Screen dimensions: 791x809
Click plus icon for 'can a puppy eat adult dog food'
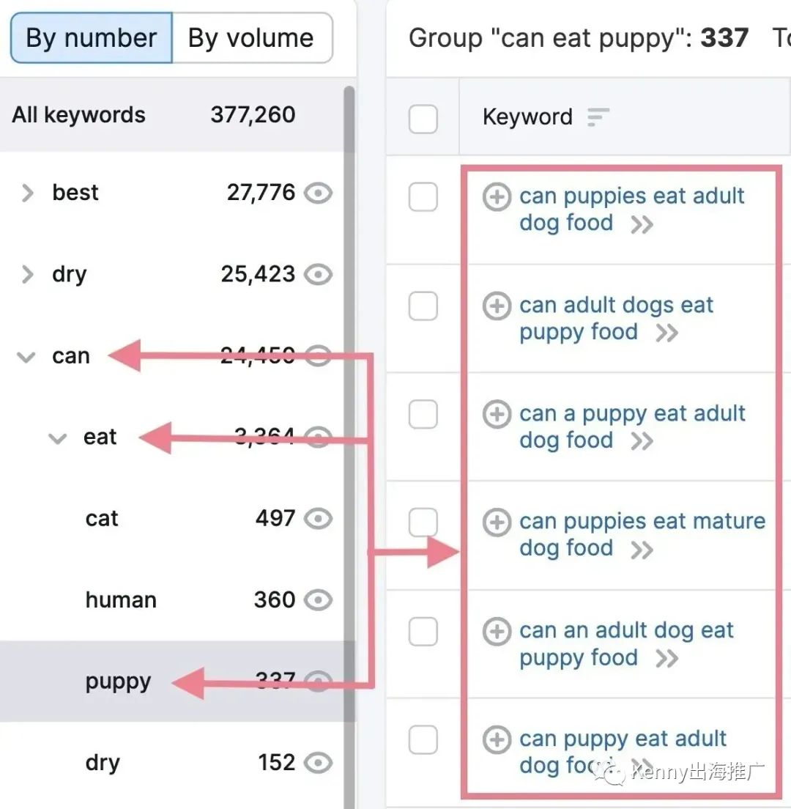point(497,414)
